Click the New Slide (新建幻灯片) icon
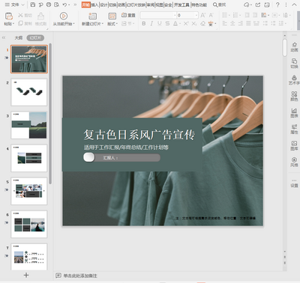The width and height of the screenshot is (300, 283). (92, 16)
